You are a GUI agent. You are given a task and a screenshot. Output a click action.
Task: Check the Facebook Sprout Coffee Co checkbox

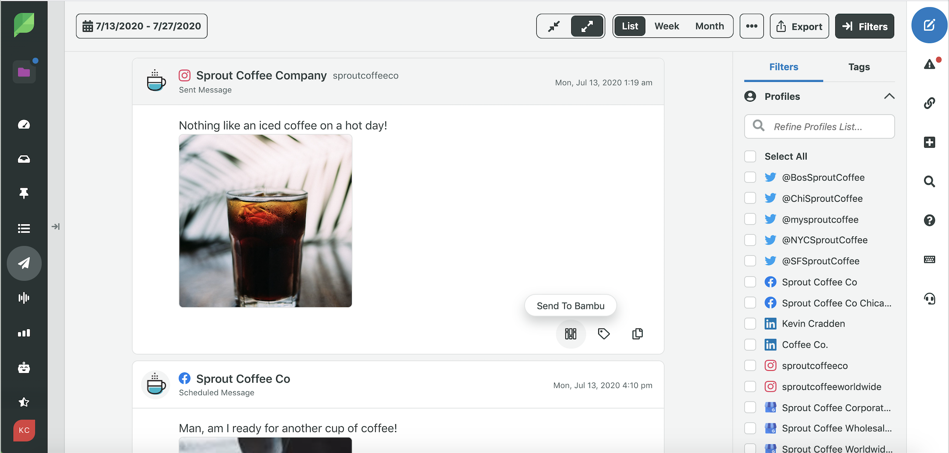750,282
